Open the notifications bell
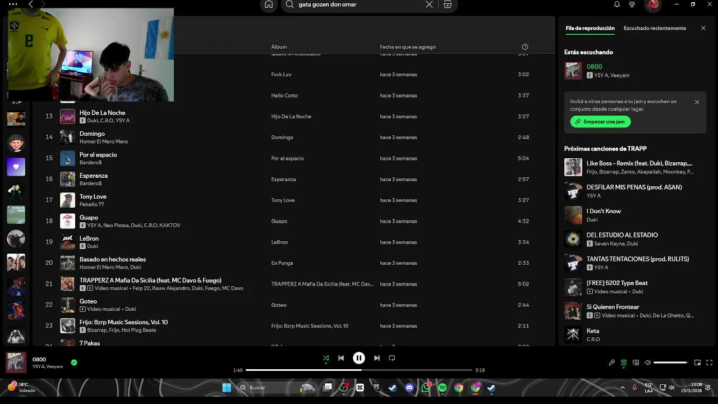 click(617, 4)
